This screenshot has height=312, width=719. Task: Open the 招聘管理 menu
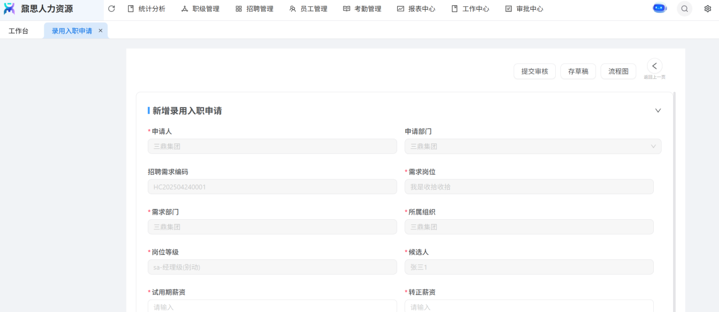click(254, 9)
